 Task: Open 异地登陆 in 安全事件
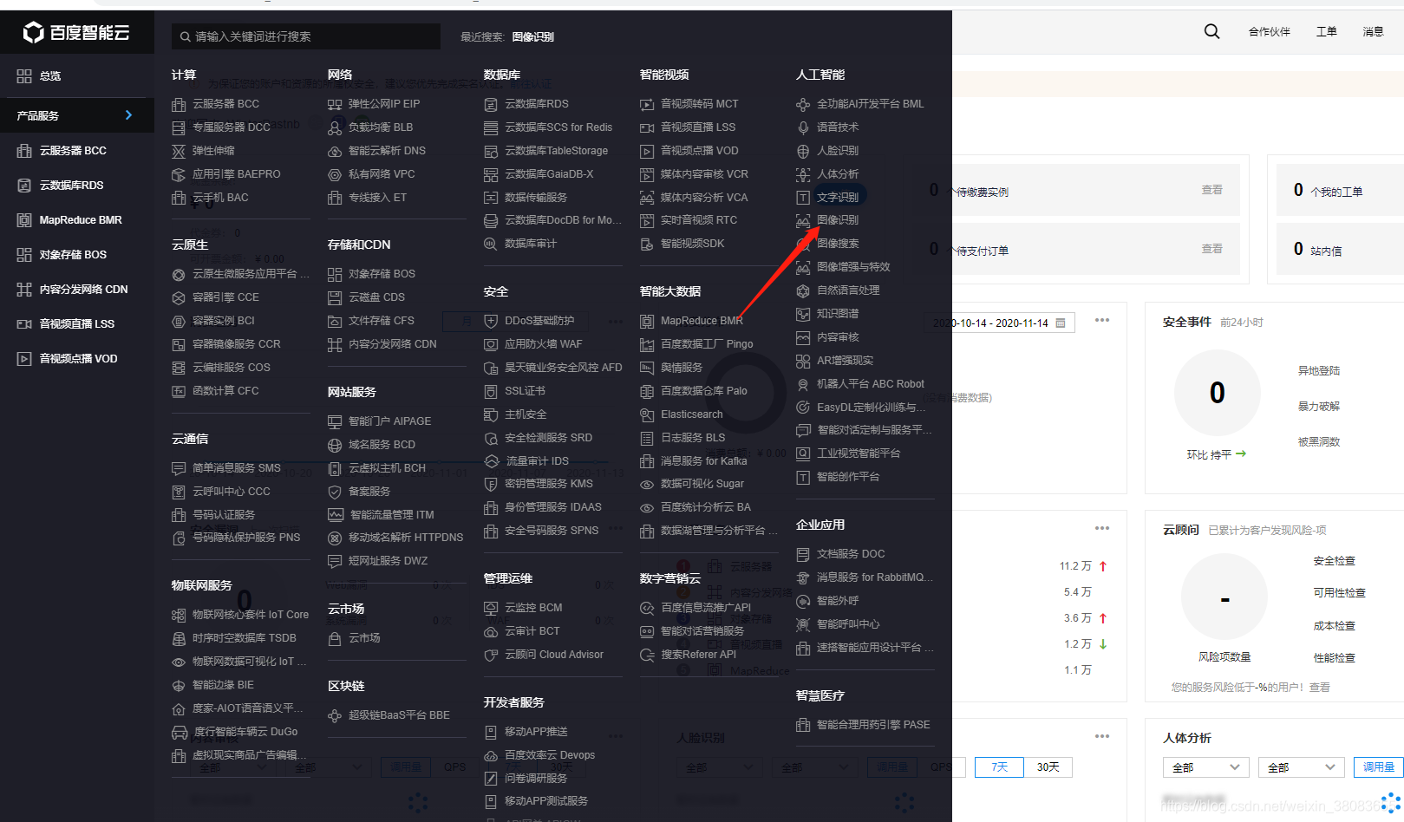pyautogui.click(x=1319, y=371)
